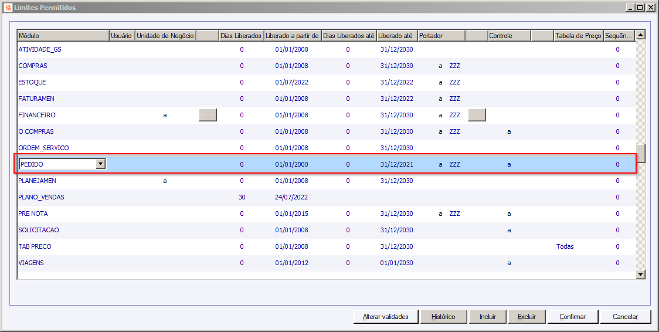This screenshot has height=332, width=659.
Task: Click the Dias Liberados column header
Action: point(241,36)
